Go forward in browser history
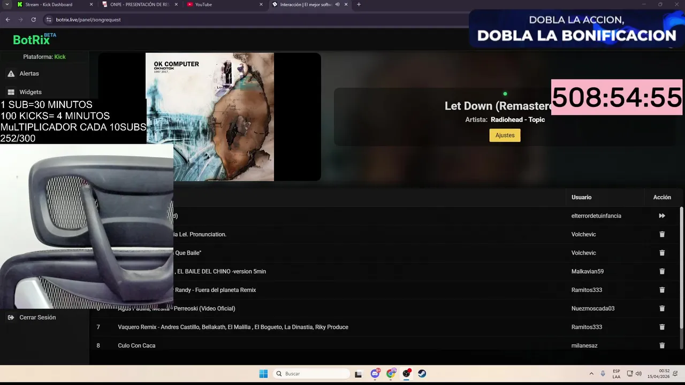The width and height of the screenshot is (685, 385). pyautogui.click(x=20, y=19)
